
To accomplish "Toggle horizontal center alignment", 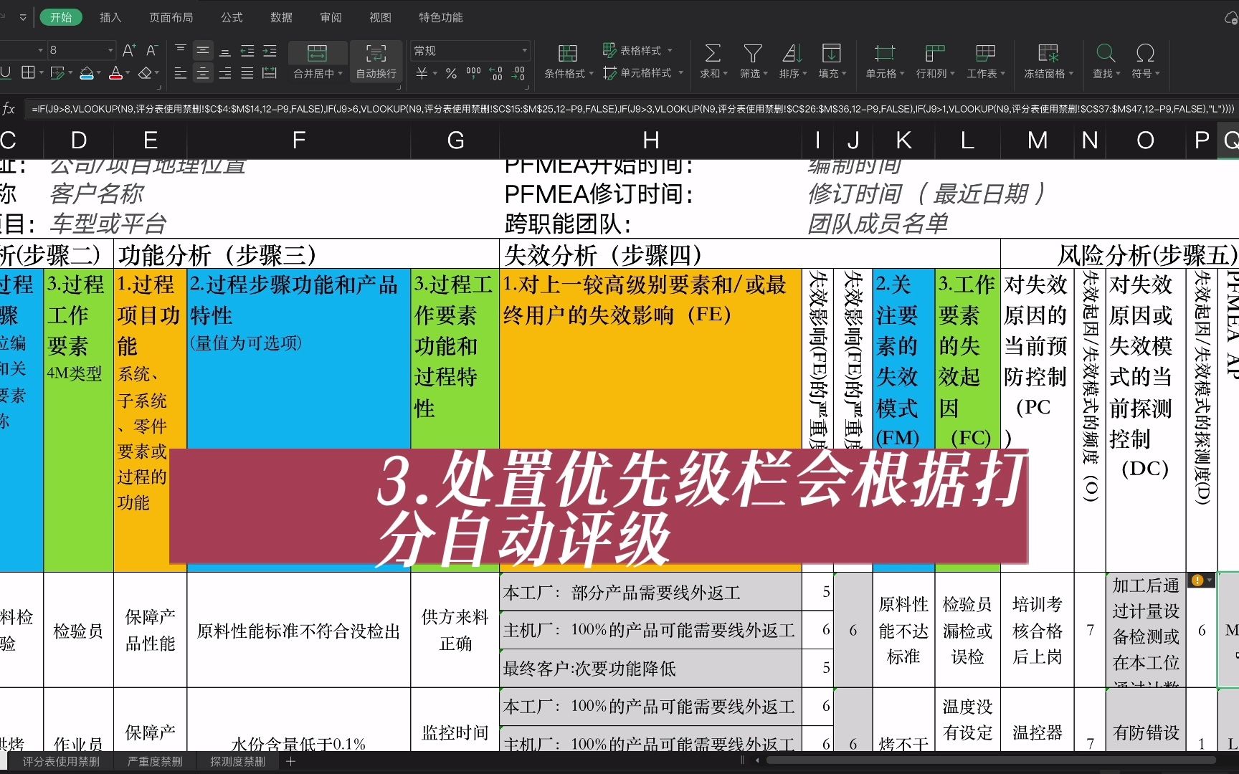I will (203, 73).
